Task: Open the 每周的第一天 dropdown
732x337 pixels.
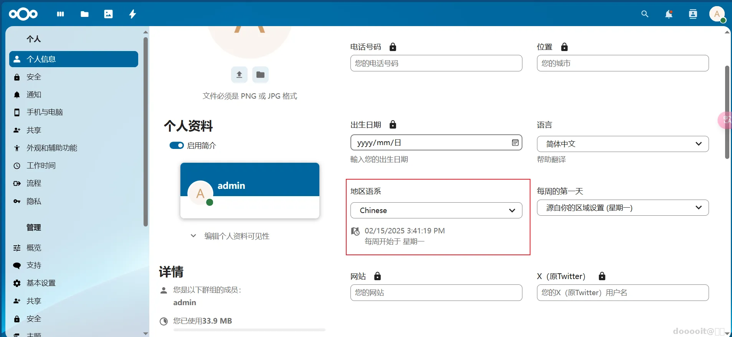Action: click(x=623, y=208)
